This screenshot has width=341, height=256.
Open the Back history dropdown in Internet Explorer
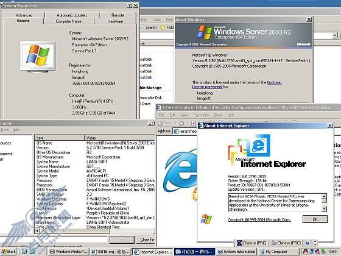[x=175, y=123]
